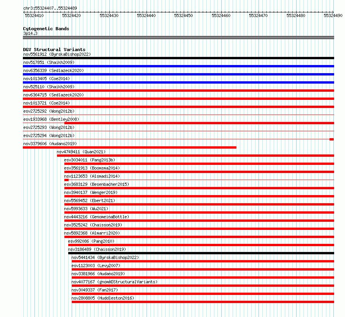345x317 pixels.
Task: Click nsv4749411 (Quan2021) label
Action: coord(81,152)
